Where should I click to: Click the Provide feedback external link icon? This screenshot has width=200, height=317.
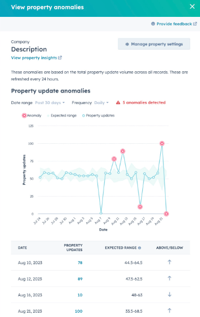click(195, 24)
